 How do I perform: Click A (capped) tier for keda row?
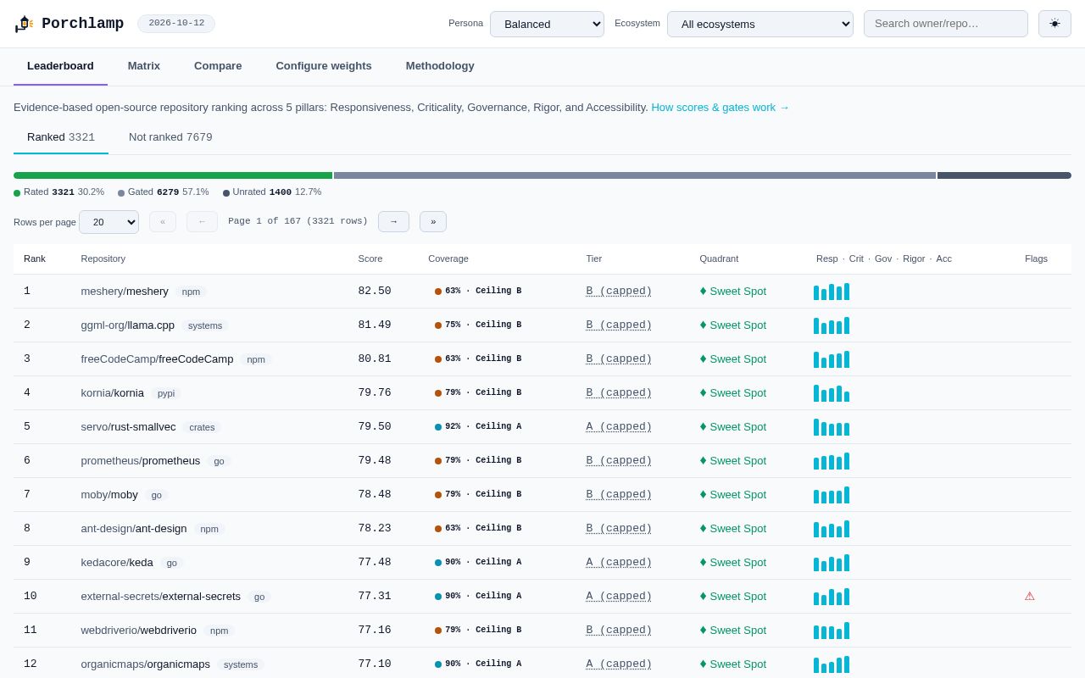point(619,563)
